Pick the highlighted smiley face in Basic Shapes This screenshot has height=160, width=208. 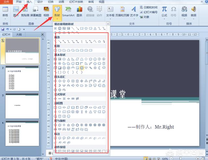(x=82, y=68)
